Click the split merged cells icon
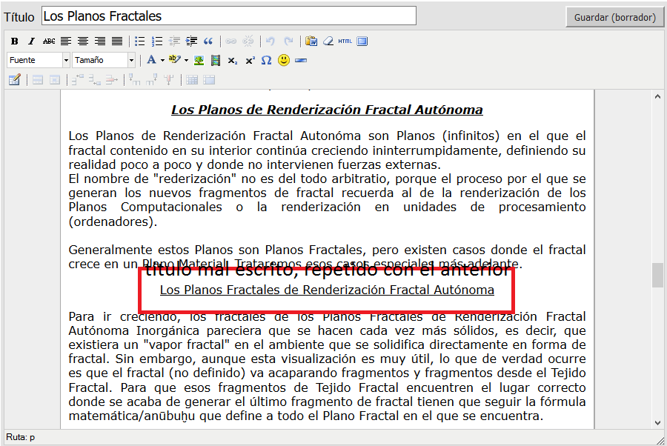This screenshot has height=446, width=667. [192, 79]
